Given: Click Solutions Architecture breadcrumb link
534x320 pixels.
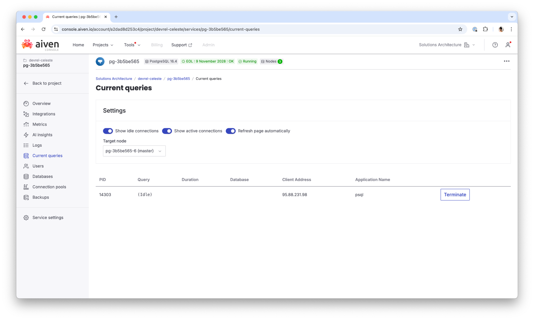Looking at the screenshot, I should pyautogui.click(x=114, y=79).
